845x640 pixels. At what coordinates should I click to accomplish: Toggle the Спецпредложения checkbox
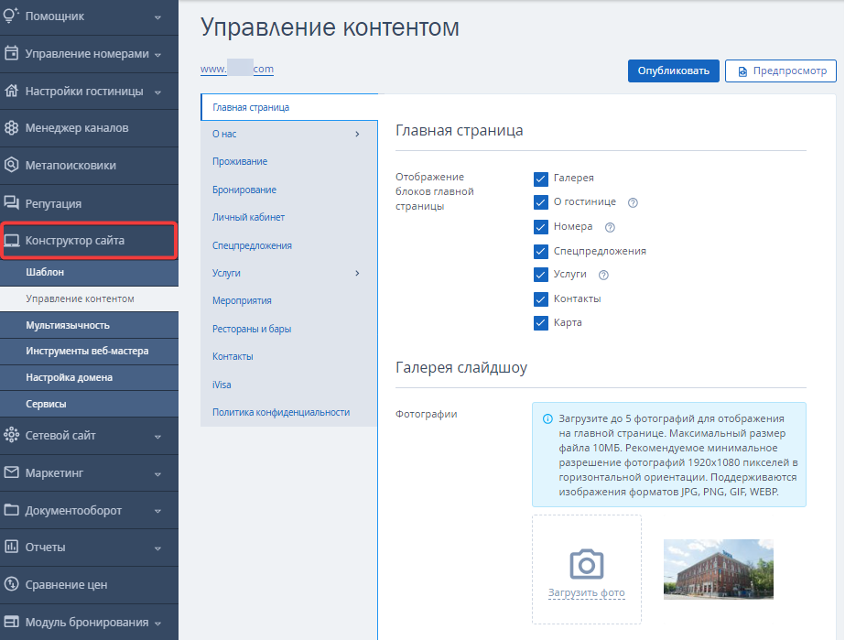pos(540,251)
